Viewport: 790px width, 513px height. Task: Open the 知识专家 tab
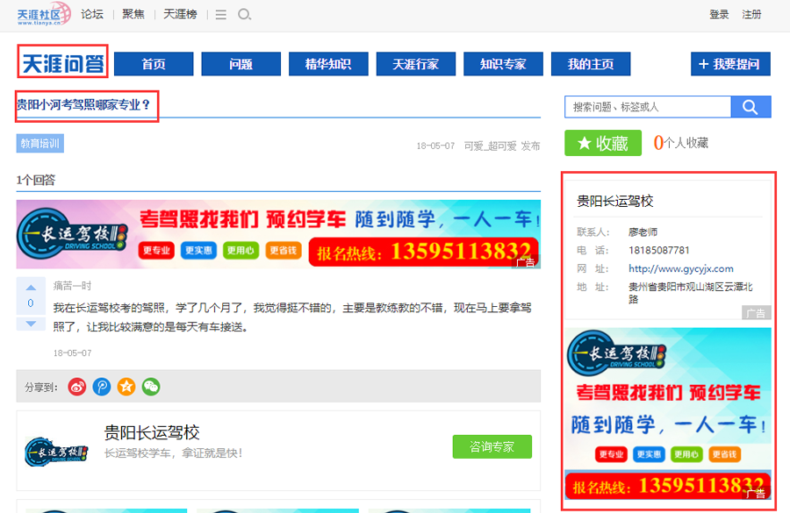point(503,64)
